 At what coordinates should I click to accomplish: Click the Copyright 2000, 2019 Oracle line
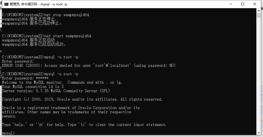tap(82, 99)
